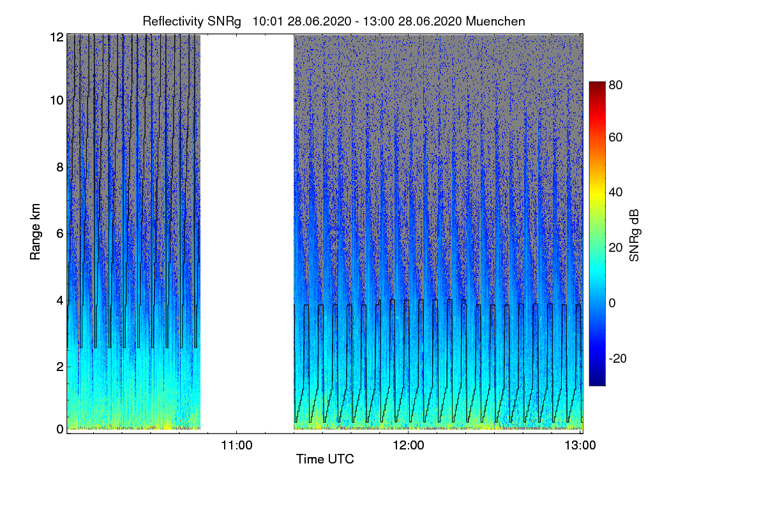Click the range axis tick label '2'

click(60, 366)
